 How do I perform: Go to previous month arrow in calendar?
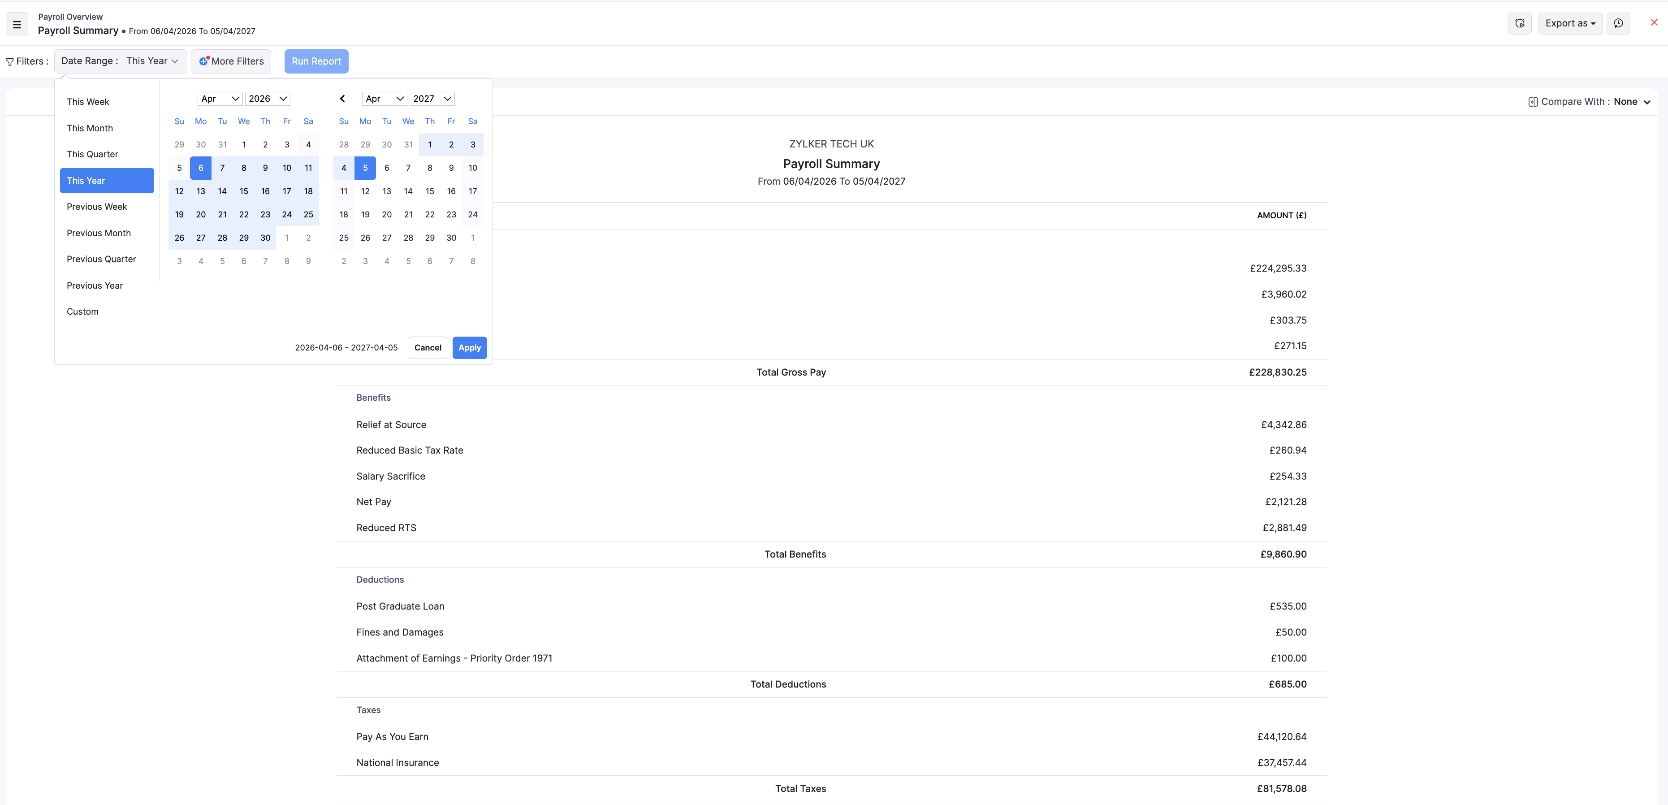[342, 99]
